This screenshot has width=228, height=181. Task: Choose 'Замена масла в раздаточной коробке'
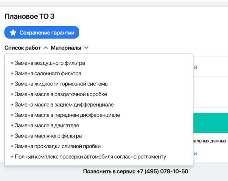pos(61,94)
